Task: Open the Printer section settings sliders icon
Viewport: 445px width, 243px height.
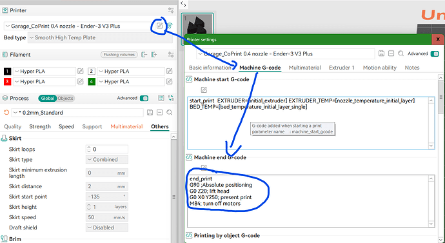Action: [170, 10]
